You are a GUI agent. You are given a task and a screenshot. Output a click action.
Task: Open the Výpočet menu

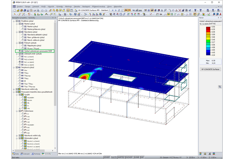point(51,6)
